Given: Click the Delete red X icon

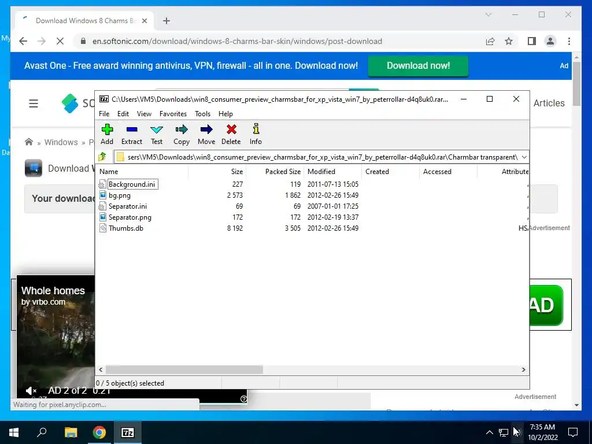Looking at the screenshot, I should 231,134.
